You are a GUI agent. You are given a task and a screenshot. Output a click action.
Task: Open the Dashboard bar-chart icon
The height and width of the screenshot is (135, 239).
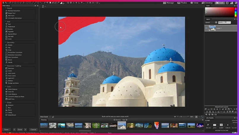(x=232, y=3)
